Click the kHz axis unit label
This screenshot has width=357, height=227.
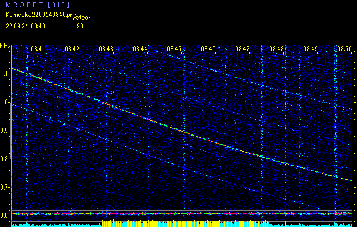(x=5, y=46)
